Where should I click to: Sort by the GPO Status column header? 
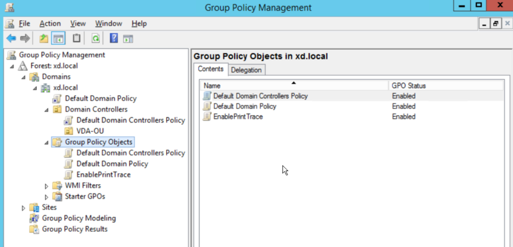pos(409,86)
